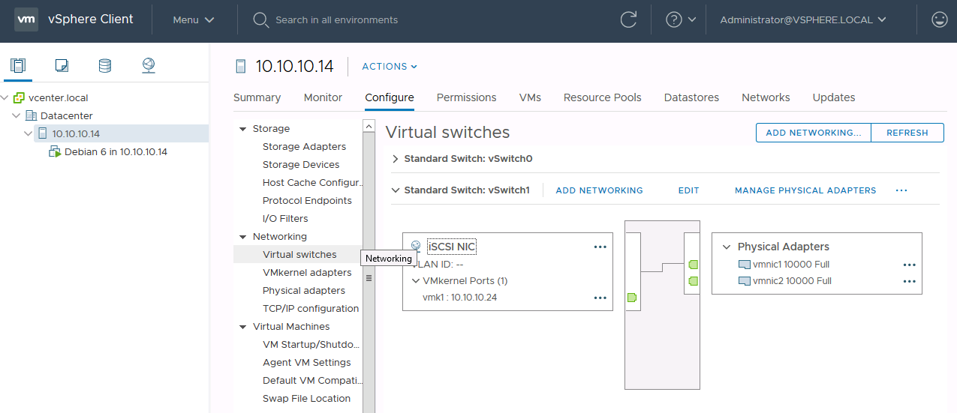Click vmnic1 adapter icon

point(744,265)
